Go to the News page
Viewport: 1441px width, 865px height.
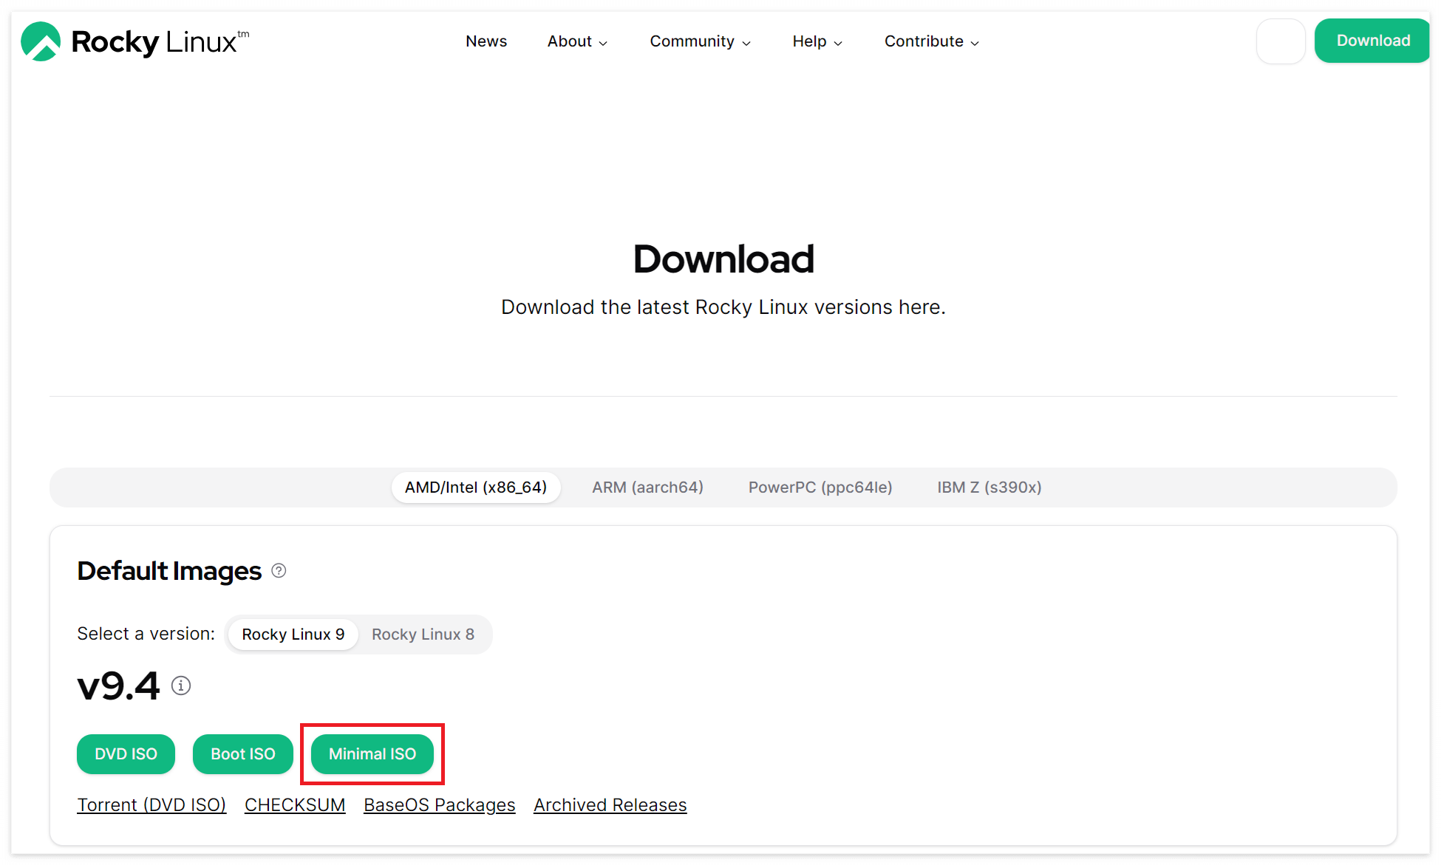(486, 41)
